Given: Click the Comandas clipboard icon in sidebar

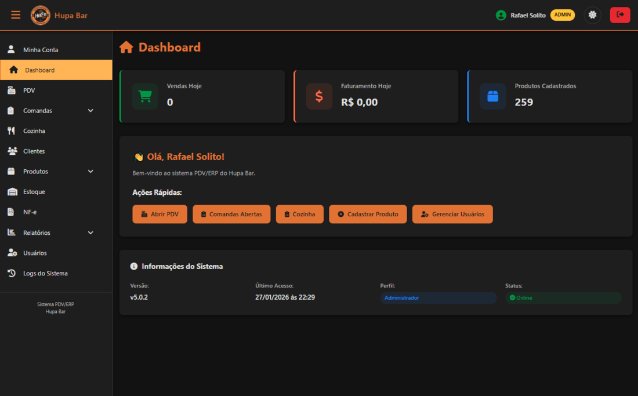Looking at the screenshot, I should pyautogui.click(x=11, y=111).
